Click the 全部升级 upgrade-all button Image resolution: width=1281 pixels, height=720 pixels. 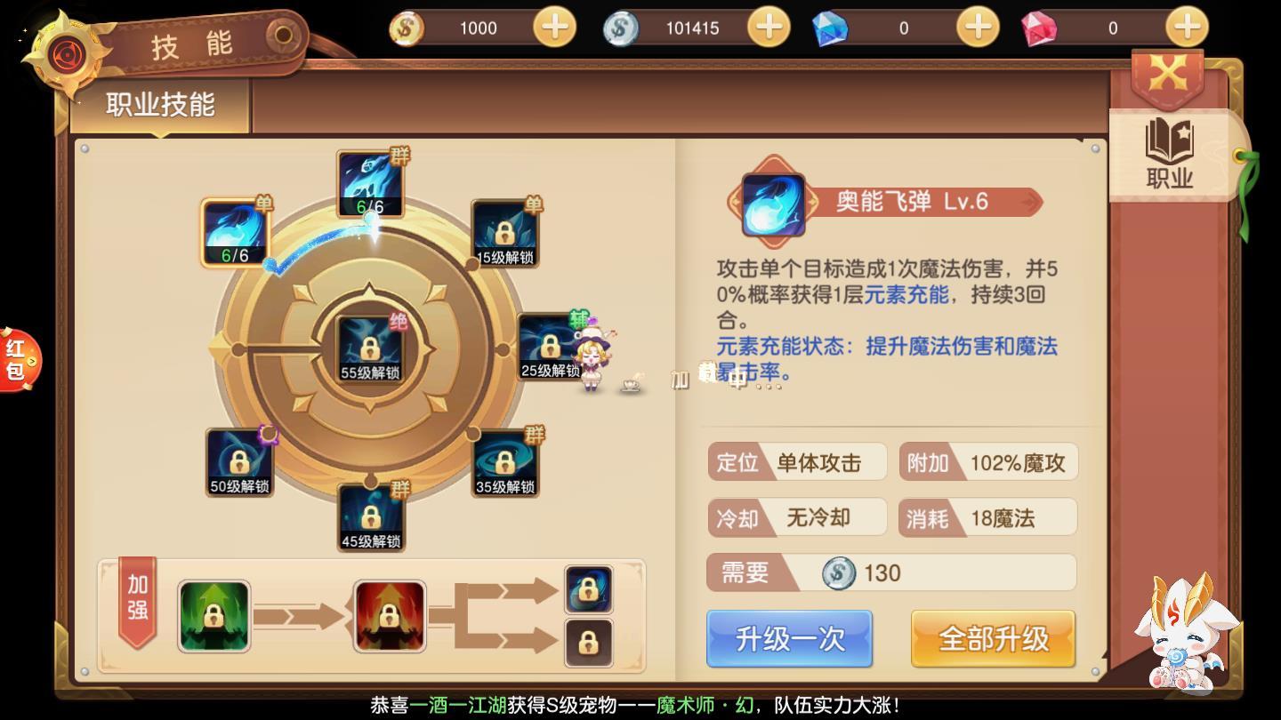pos(994,638)
